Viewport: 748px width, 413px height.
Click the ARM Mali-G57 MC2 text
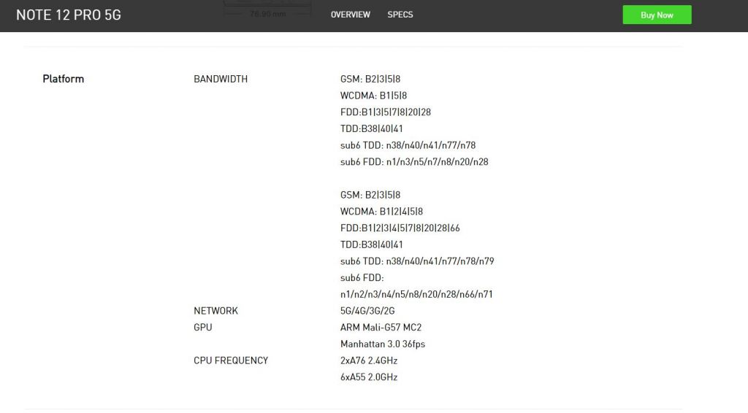point(381,328)
